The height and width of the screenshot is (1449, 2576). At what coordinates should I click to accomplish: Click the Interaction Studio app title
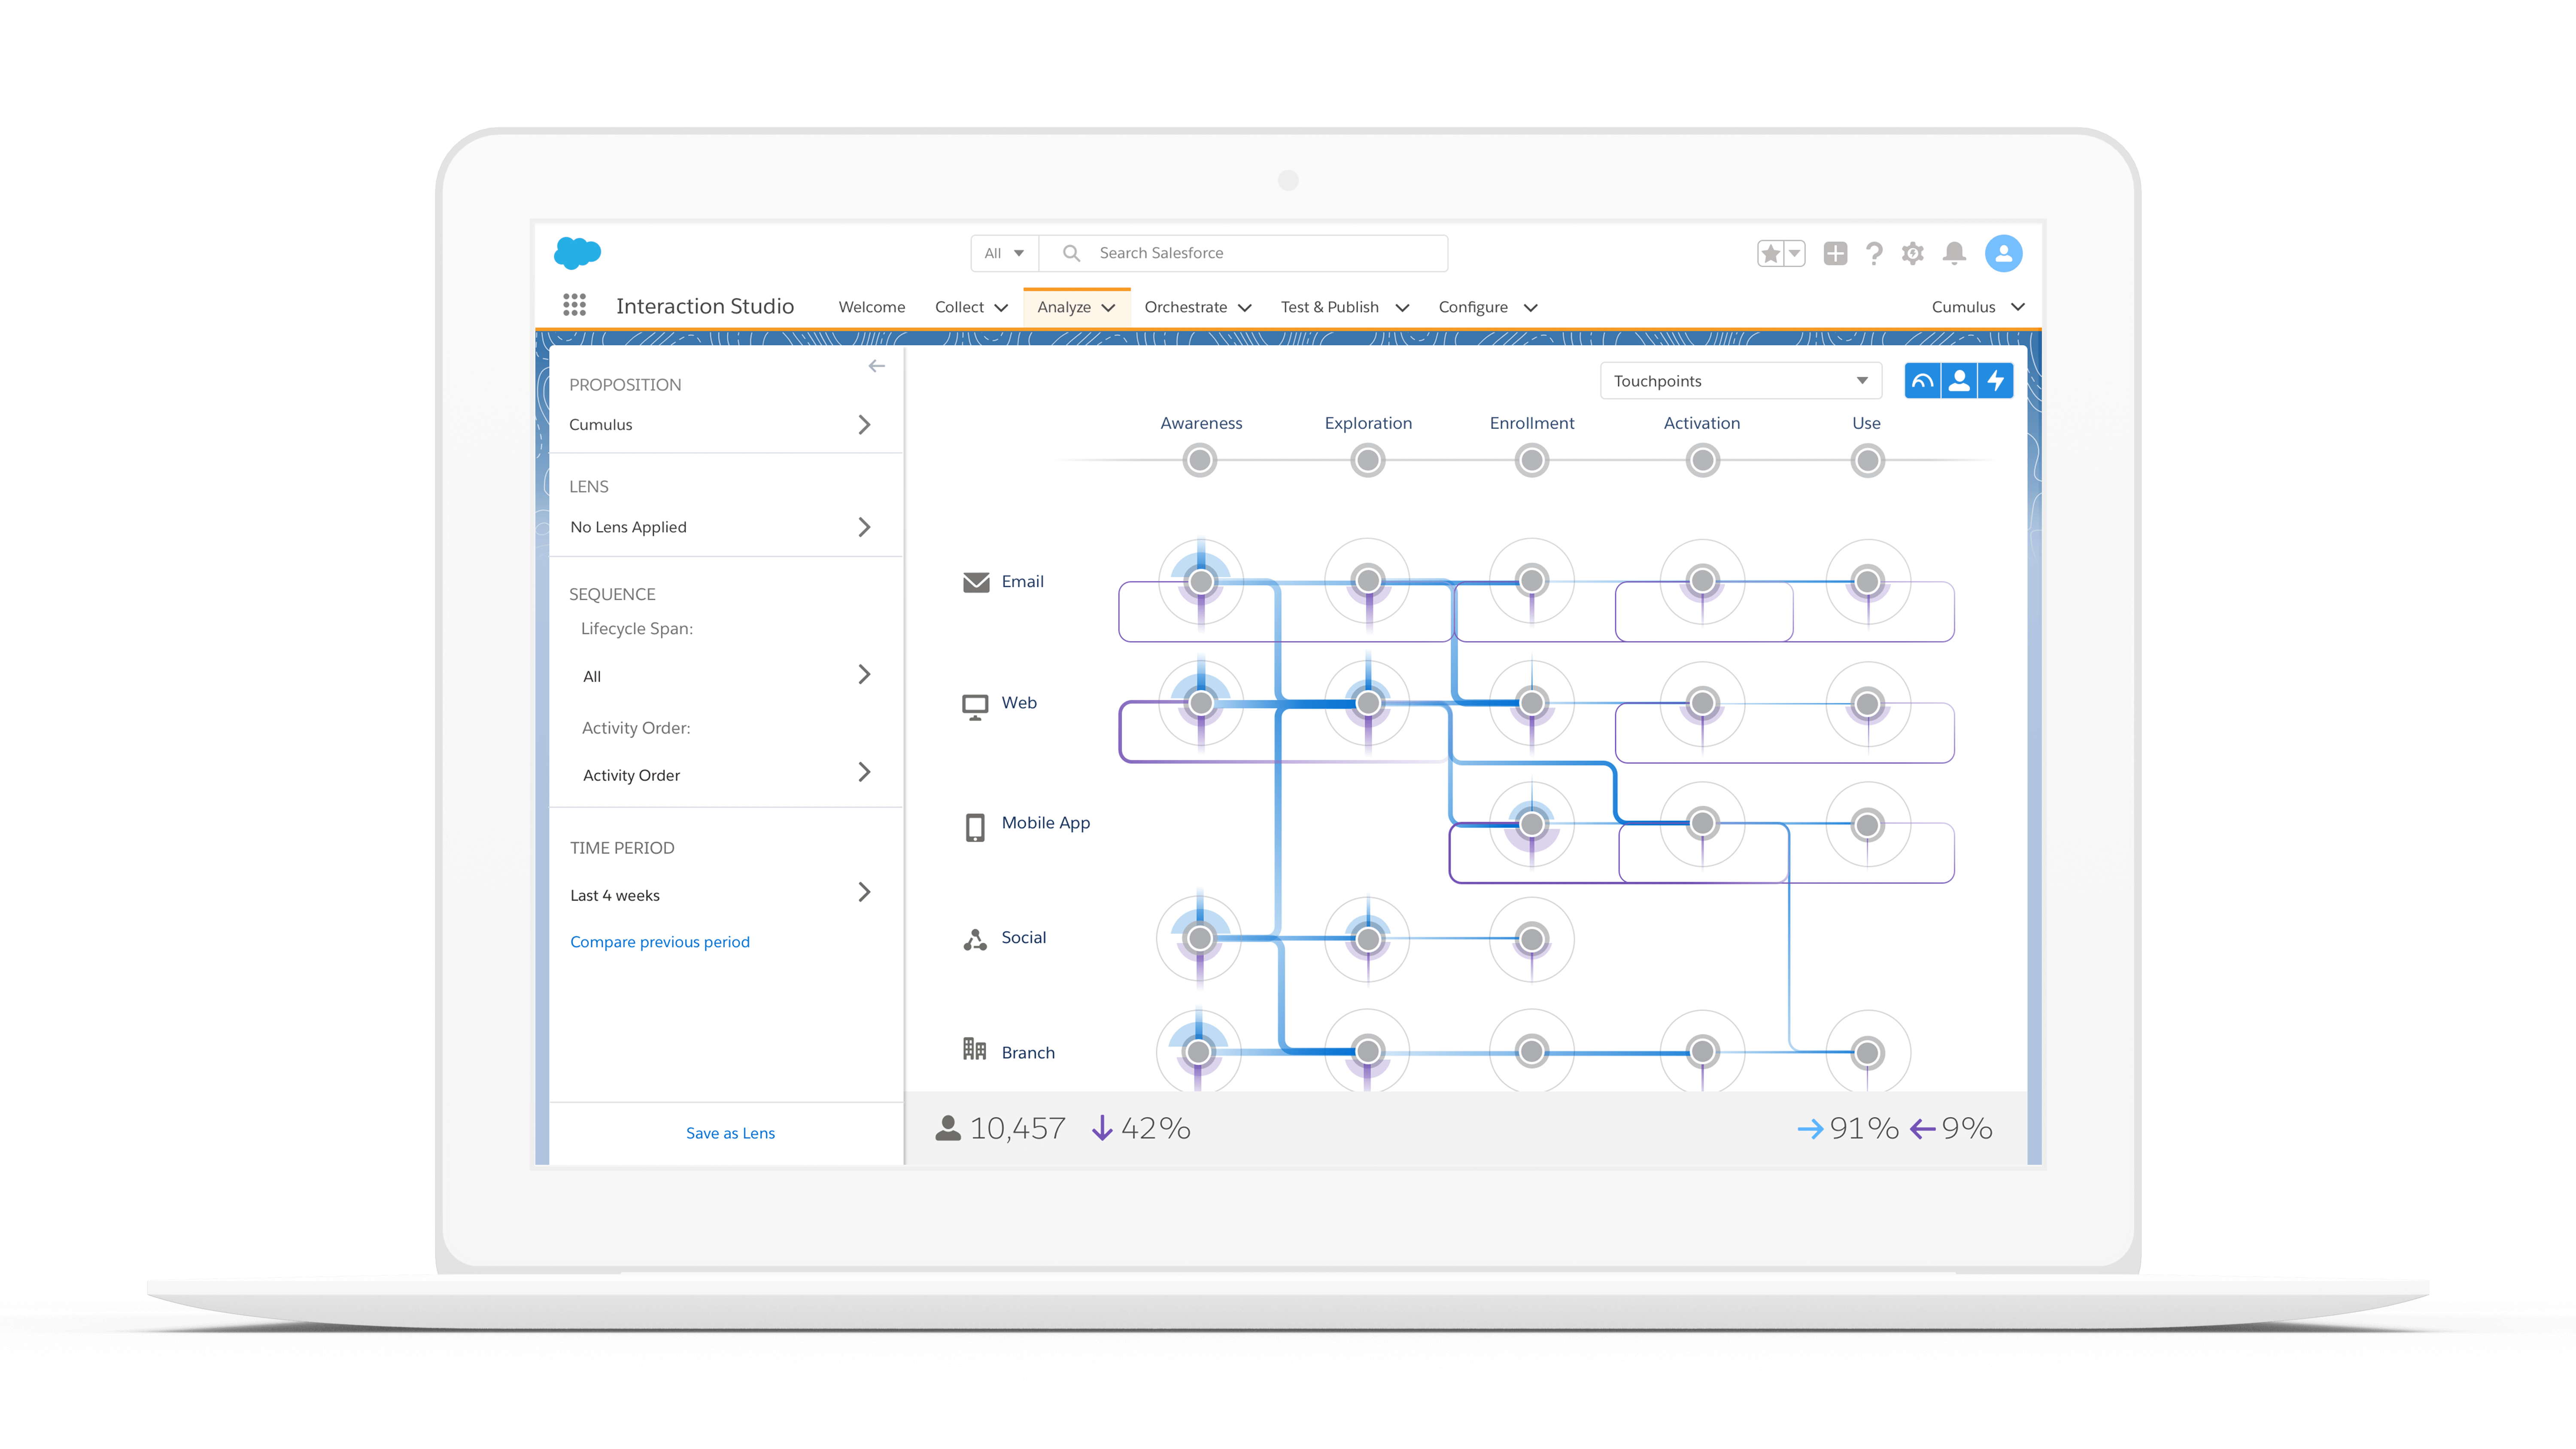705,306
